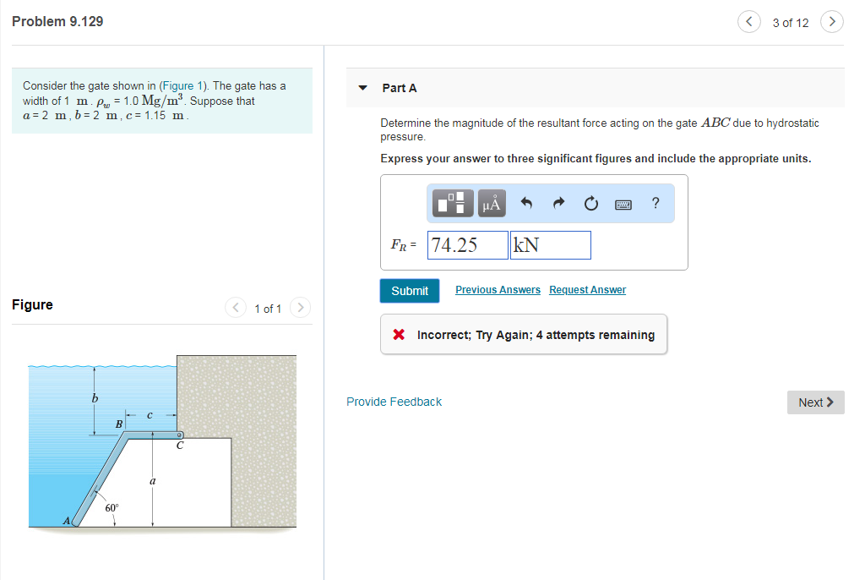This screenshot has height=580, width=865.
Task: Click the value field containing 74.25
Action: [467, 244]
